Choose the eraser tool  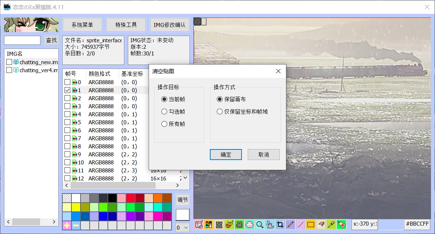[321, 225]
